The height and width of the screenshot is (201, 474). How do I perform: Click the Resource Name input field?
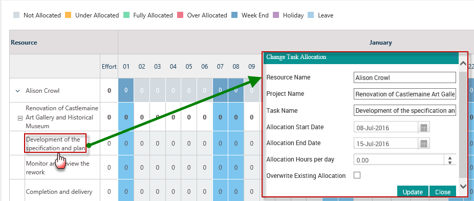coord(404,77)
